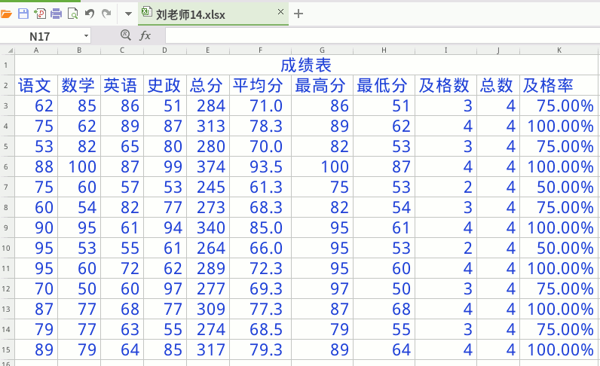Click the Export to PDF icon
This screenshot has width=600, height=366.
tap(39, 14)
